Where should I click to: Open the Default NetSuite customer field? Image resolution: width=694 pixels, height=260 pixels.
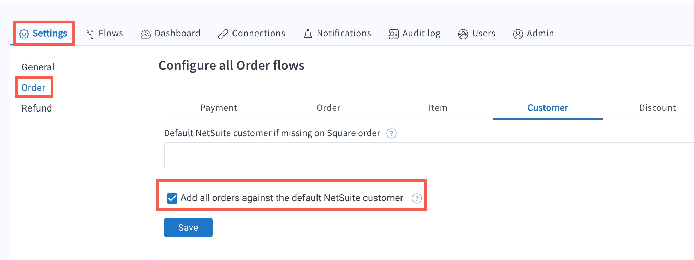pos(429,155)
